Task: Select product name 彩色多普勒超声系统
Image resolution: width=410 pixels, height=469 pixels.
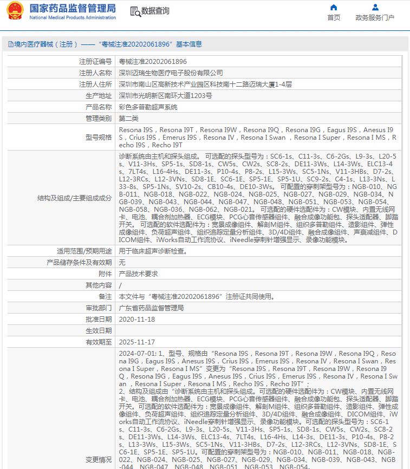Action: (148, 107)
